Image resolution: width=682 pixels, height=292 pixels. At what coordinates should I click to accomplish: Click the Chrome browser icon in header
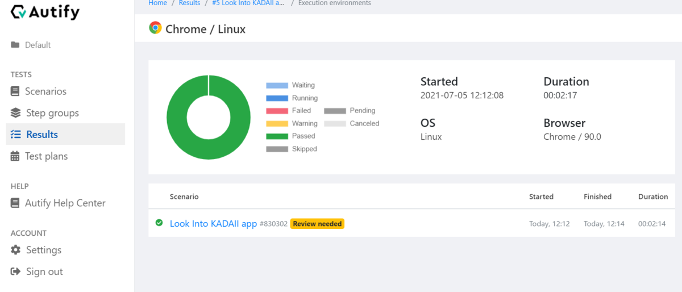click(x=155, y=28)
